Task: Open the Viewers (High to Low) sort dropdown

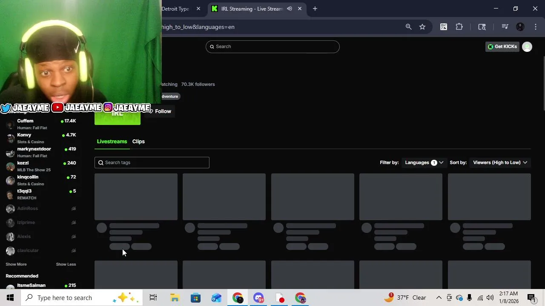Action: point(500,162)
